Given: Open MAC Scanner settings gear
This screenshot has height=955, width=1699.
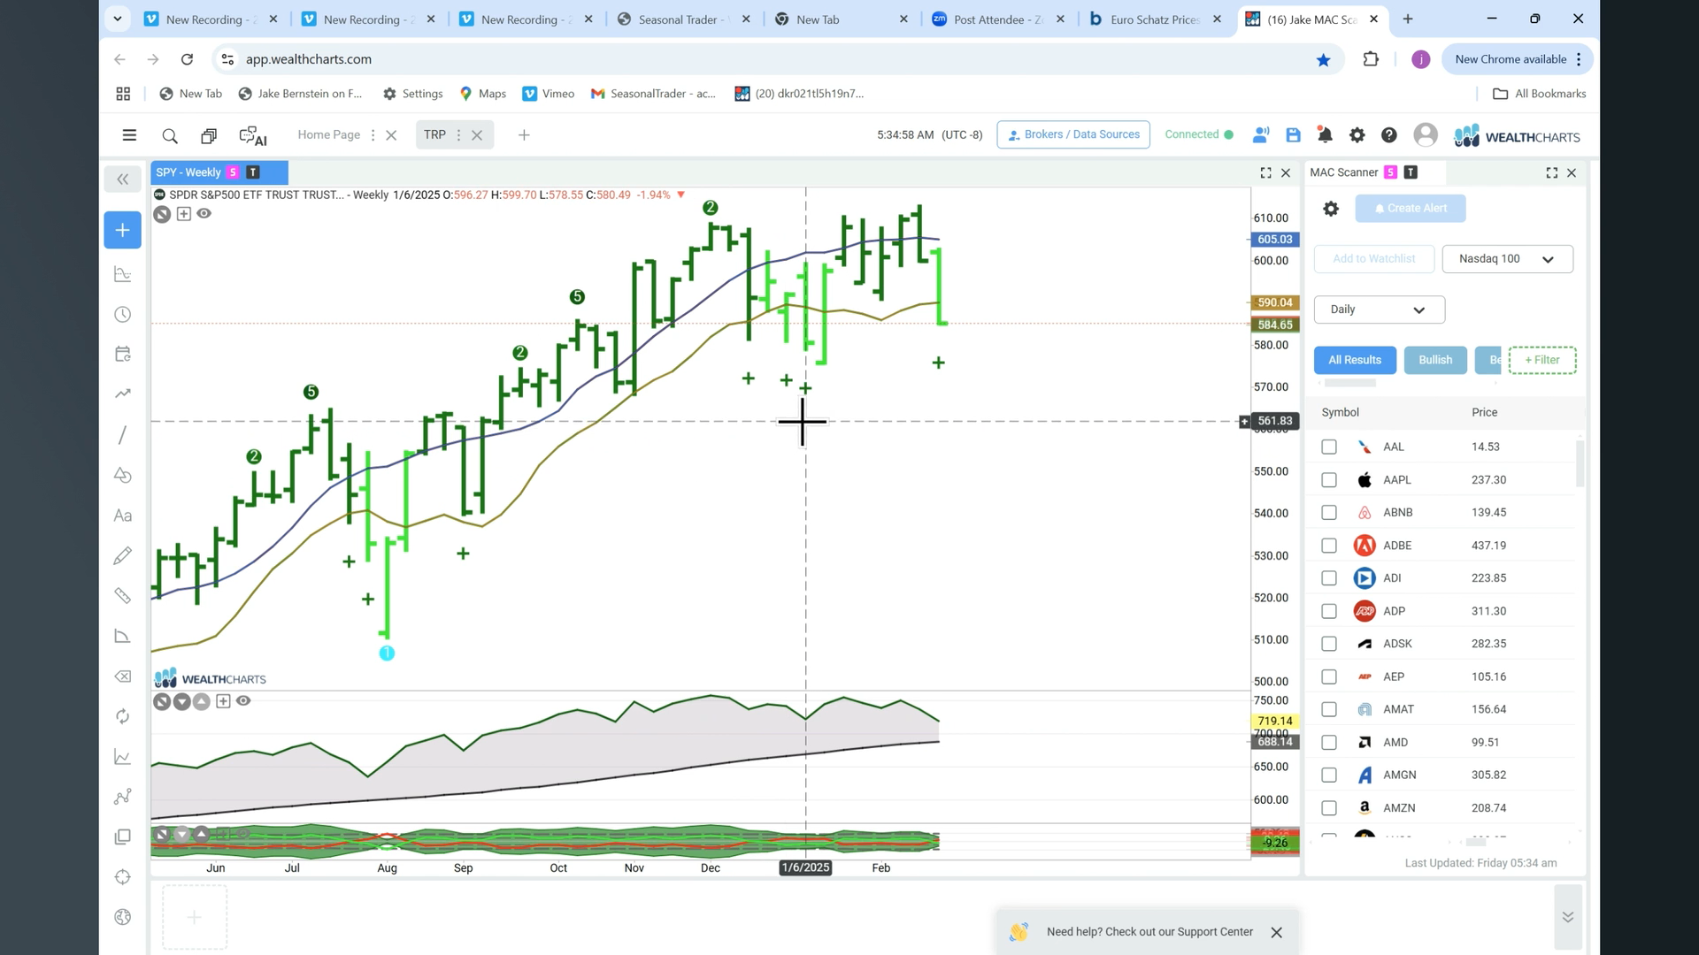Looking at the screenshot, I should [1331, 209].
